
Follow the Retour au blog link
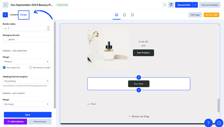tap(139, 116)
